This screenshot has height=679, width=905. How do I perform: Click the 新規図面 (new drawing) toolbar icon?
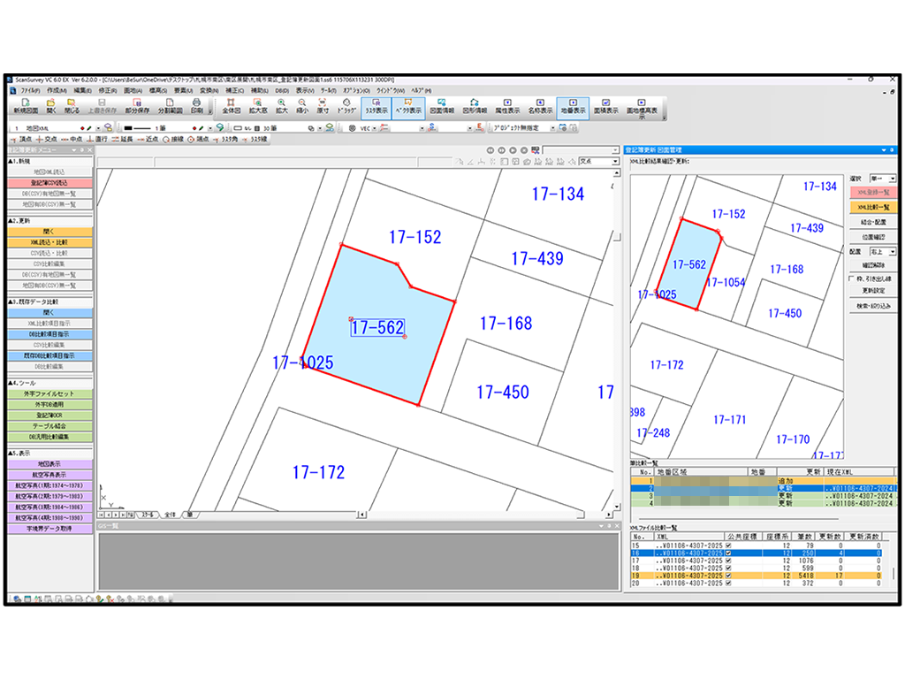tap(26, 106)
